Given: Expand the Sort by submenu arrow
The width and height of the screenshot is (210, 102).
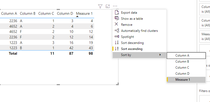Looking at the screenshot, I should click(x=160, y=55).
